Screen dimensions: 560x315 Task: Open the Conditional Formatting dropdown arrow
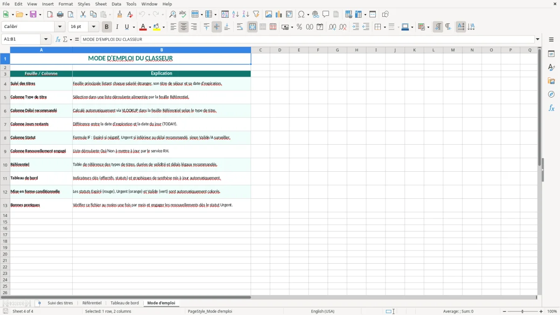click(x=428, y=28)
